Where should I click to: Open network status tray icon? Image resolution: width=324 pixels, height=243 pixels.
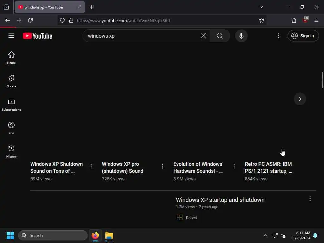pyautogui.click(x=275, y=235)
